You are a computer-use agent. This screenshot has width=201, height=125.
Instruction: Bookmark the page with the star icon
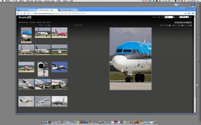28,13
